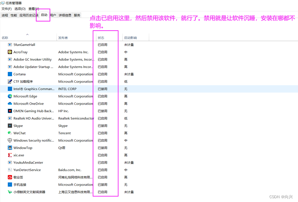
Task: Click 中 impact in AcroTray row
Action: click(x=126, y=52)
